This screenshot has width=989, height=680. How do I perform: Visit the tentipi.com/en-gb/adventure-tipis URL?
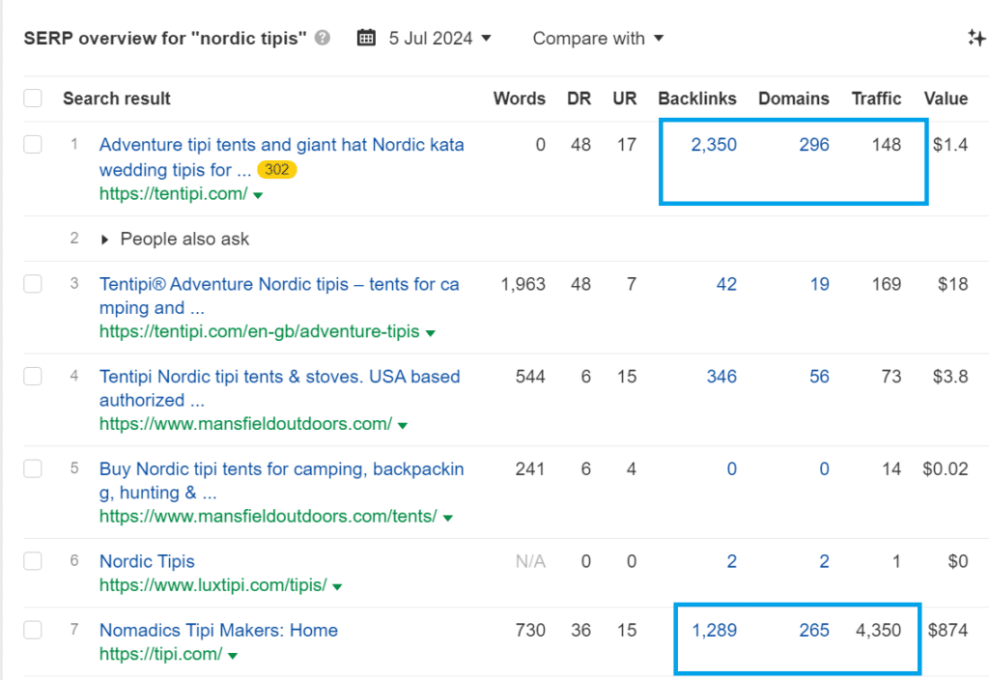tap(259, 331)
